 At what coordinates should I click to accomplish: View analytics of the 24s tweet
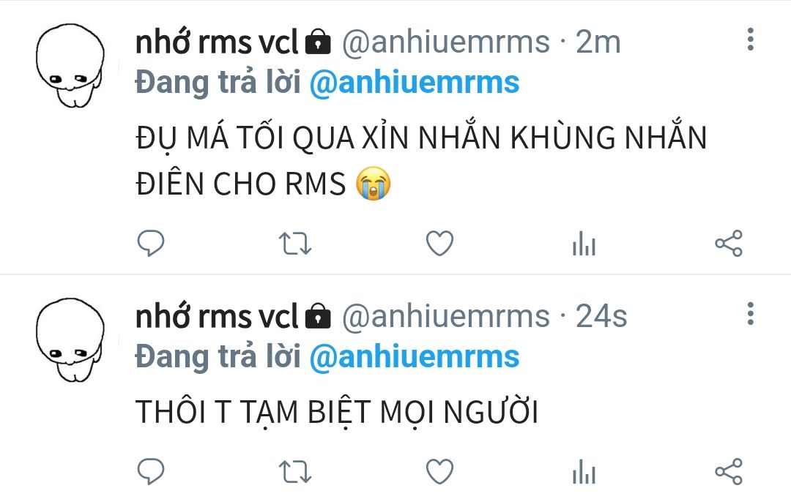584,472
